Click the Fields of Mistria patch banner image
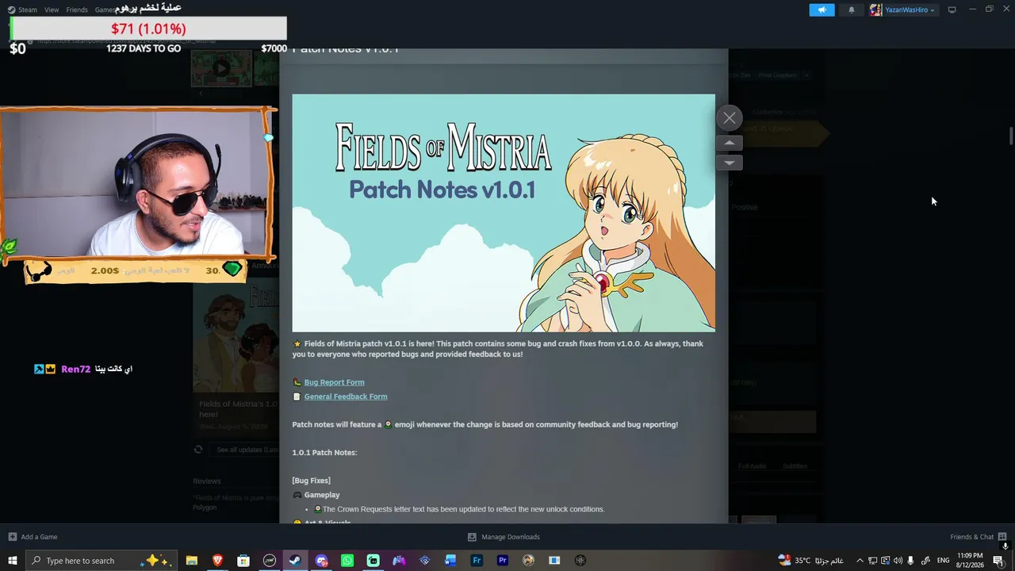This screenshot has width=1015, height=571. pyautogui.click(x=504, y=213)
